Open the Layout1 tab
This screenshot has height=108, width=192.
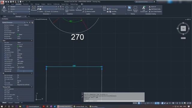[10, 103]
